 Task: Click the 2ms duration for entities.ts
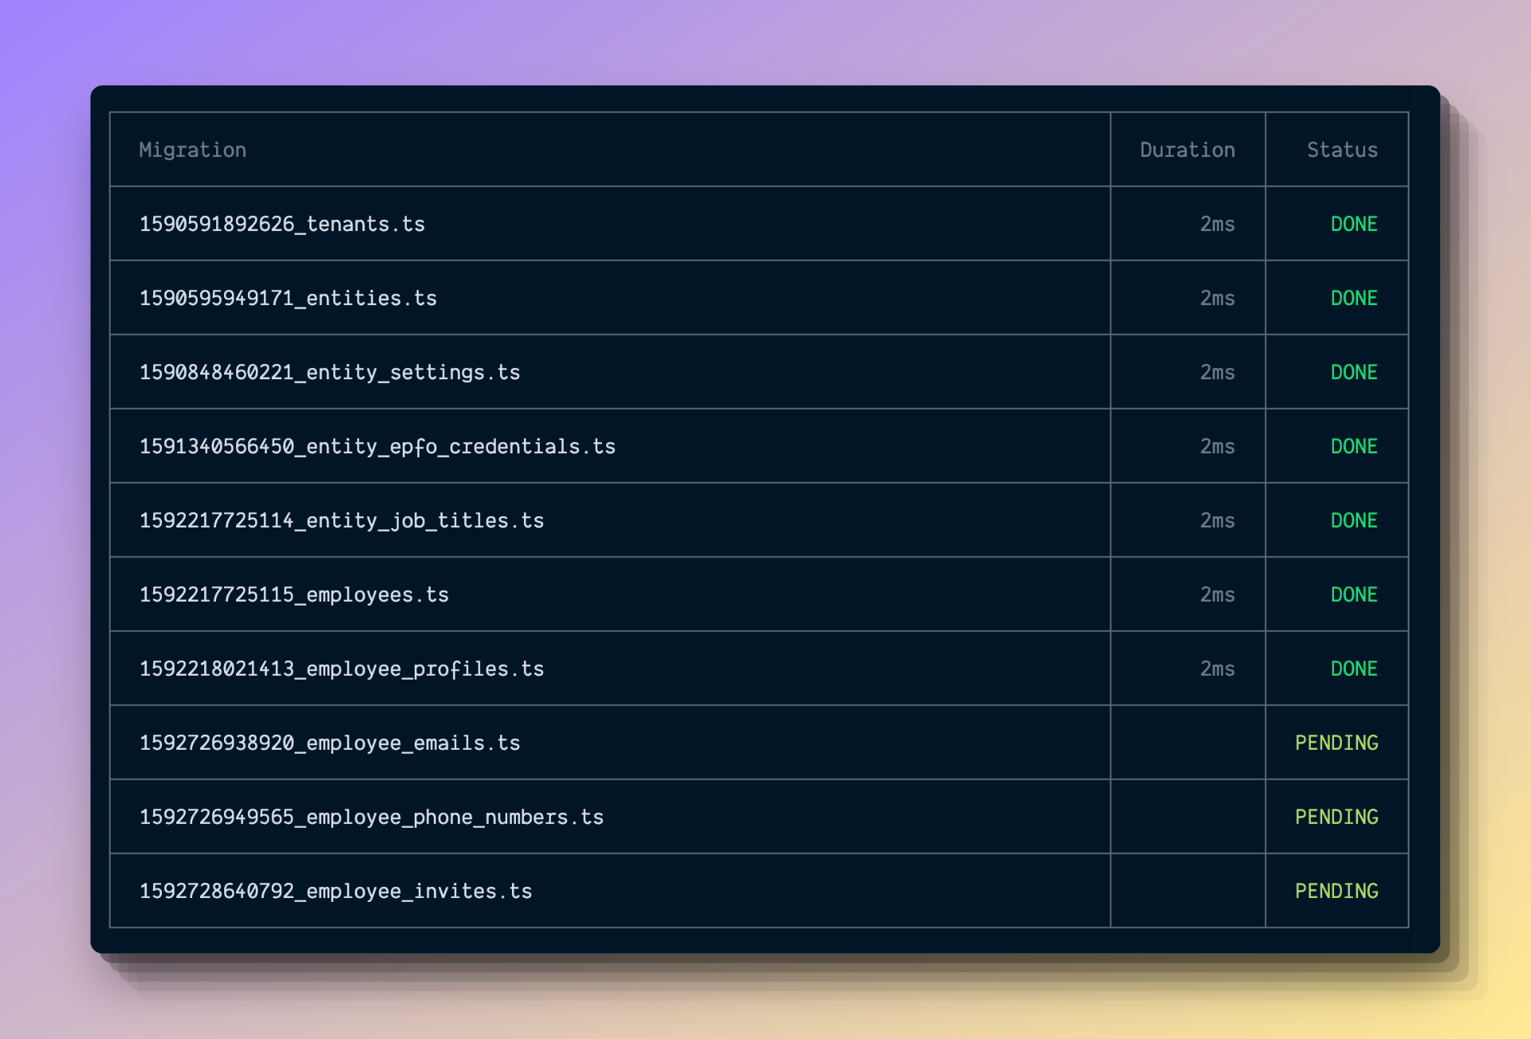point(1217,298)
